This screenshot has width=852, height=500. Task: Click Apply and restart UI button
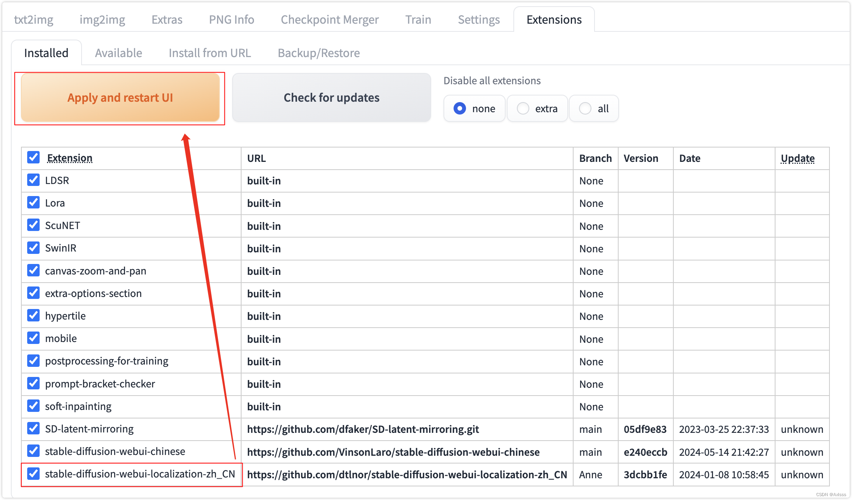click(121, 97)
